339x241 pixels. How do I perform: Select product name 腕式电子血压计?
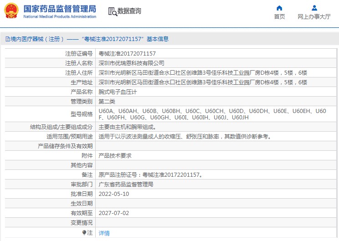tap(118, 92)
